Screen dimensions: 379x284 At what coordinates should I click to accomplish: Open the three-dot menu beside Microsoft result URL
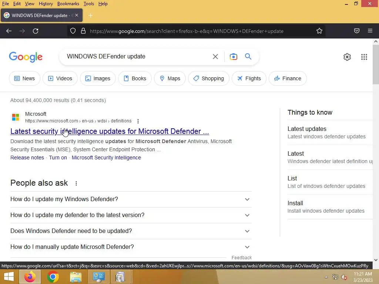[x=138, y=121]
